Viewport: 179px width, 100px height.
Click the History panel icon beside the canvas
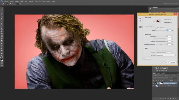[x=150, y=9]
